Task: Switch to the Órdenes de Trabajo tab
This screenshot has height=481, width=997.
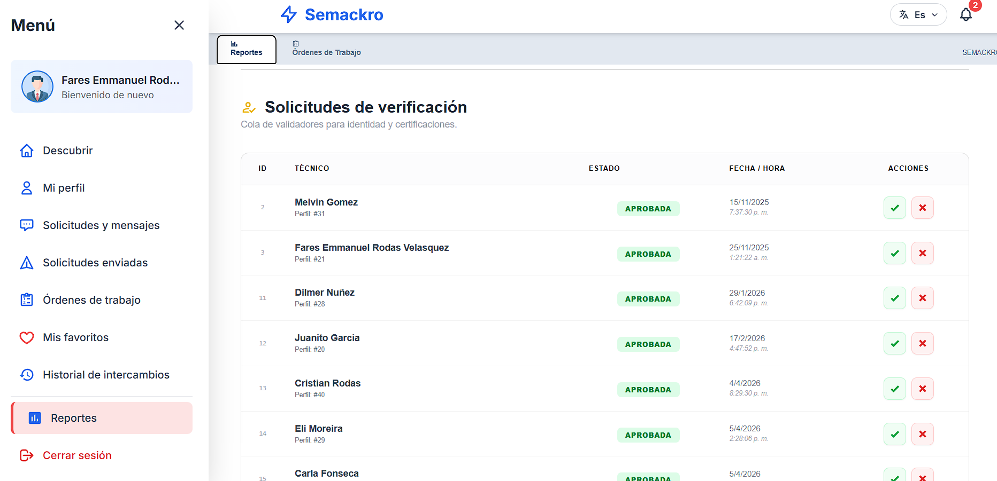Action: (326, 49)
